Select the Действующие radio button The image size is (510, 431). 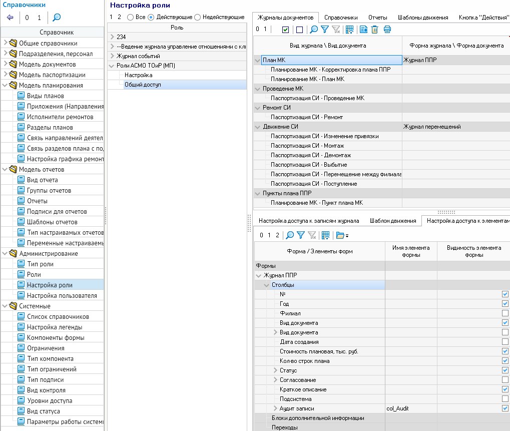151,17
